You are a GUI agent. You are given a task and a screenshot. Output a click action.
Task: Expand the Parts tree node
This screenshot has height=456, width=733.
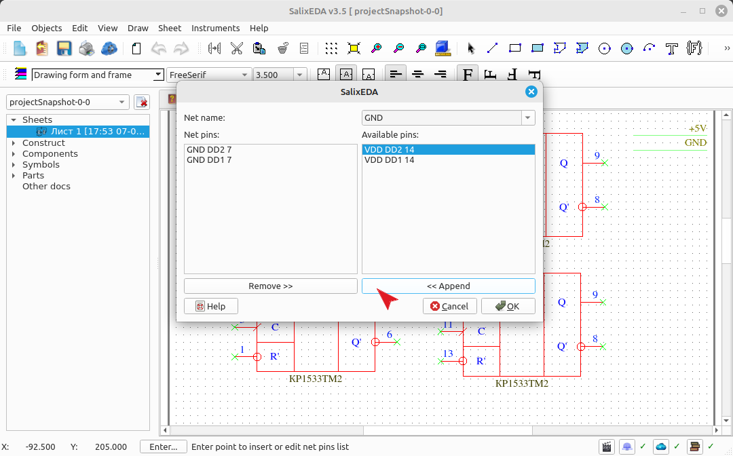14,176
